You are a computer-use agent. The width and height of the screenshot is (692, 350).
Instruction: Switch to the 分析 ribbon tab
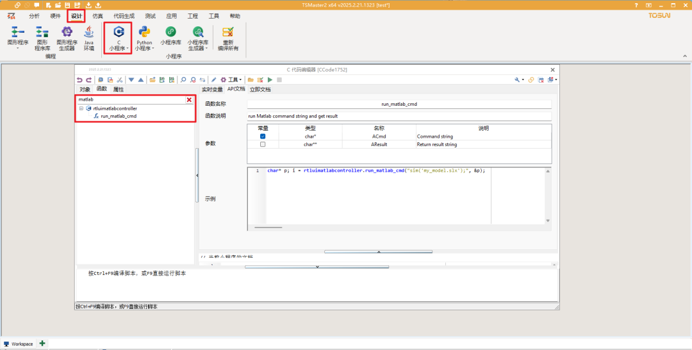(x=34, y=16)
